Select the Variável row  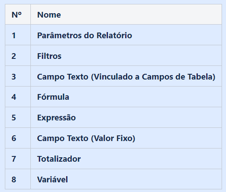(113, 179)
